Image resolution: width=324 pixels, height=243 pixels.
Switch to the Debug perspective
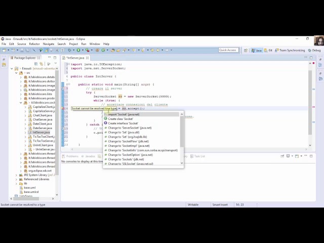(x=314, y=50)
